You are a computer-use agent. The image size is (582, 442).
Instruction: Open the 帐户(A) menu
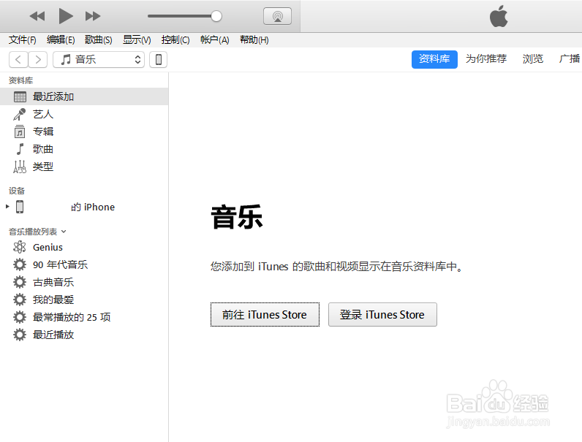pyautogui.click(x=214, y=39)
